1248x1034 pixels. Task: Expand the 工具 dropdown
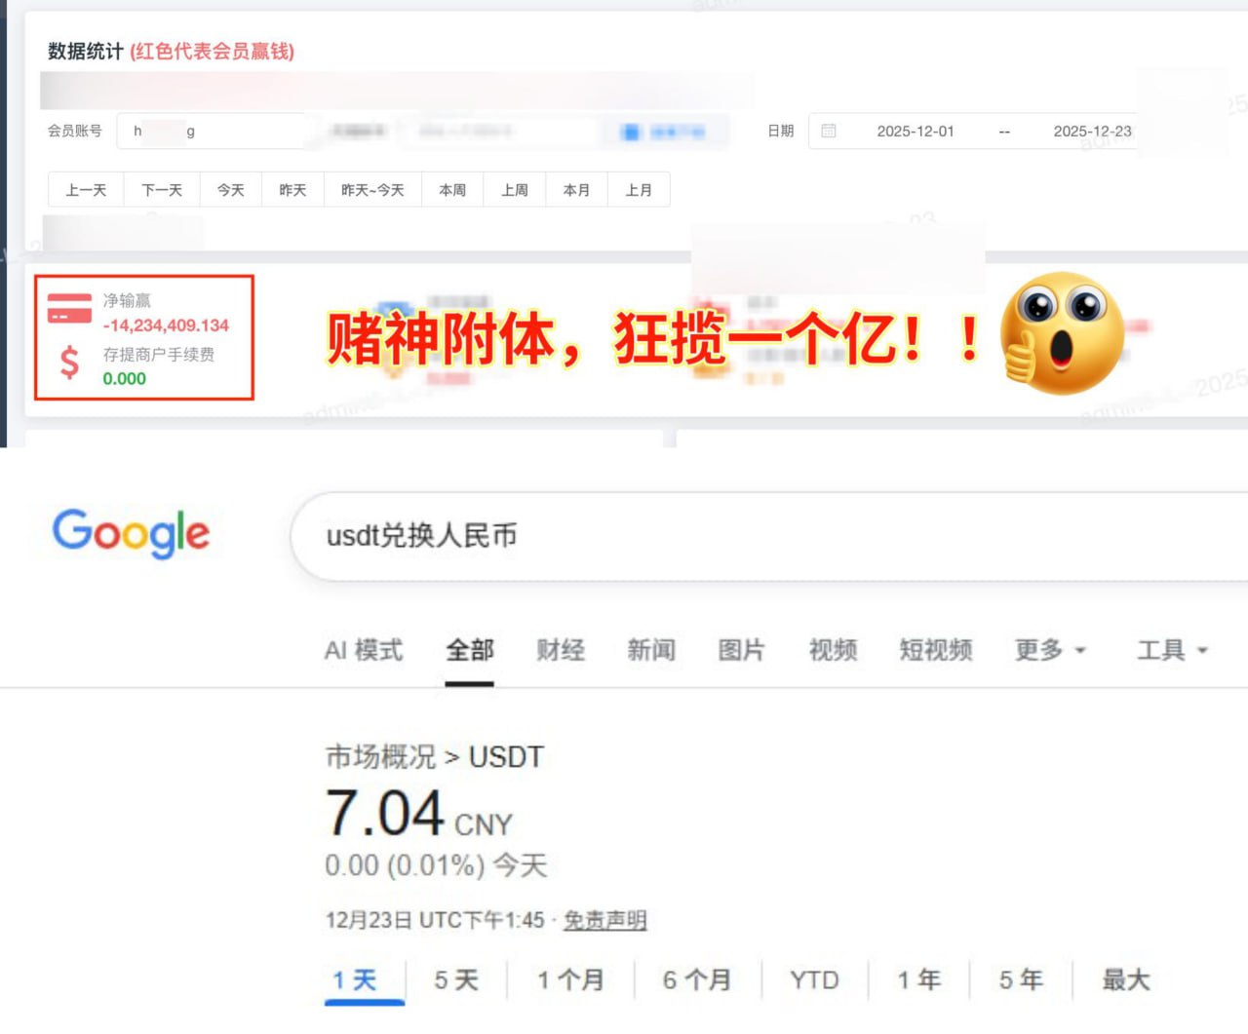1172,650
